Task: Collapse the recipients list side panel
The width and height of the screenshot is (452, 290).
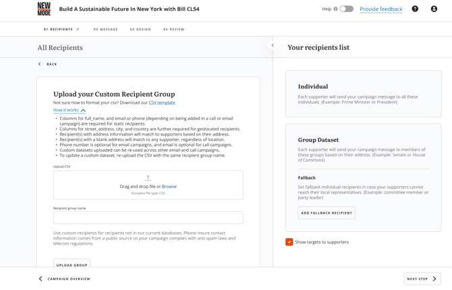Action: tap(273, 46)
